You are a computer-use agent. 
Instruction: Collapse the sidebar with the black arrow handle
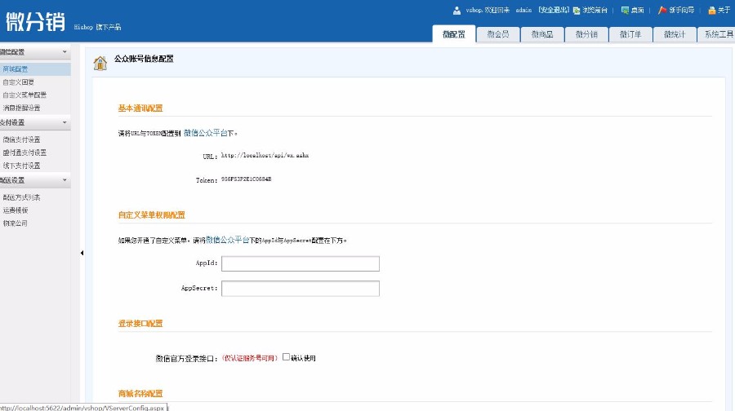(x=82, y=253)
